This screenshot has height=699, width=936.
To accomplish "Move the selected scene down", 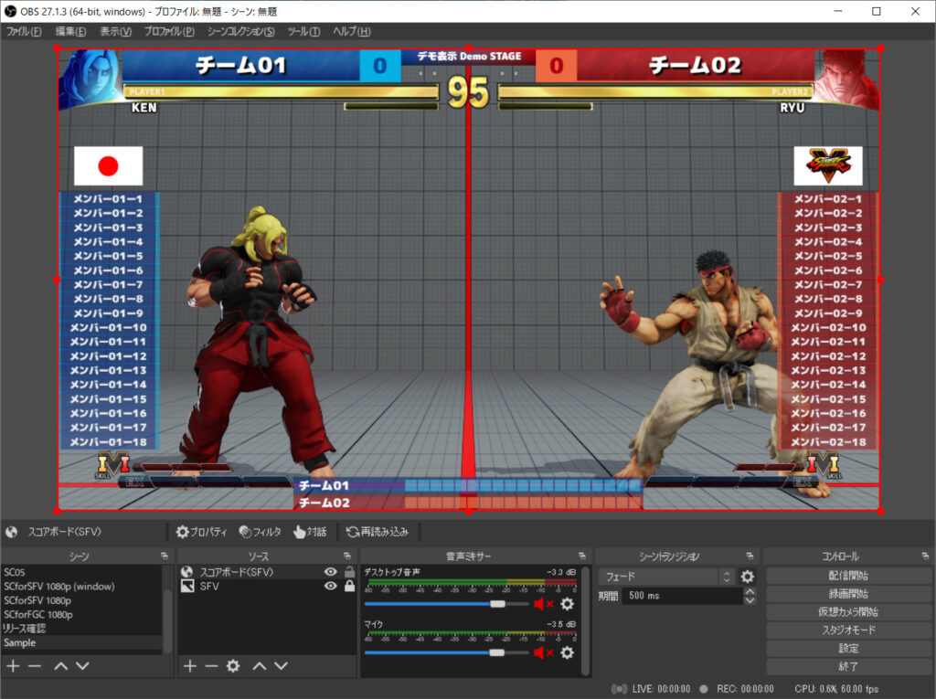I will click(x=83, y=665).
